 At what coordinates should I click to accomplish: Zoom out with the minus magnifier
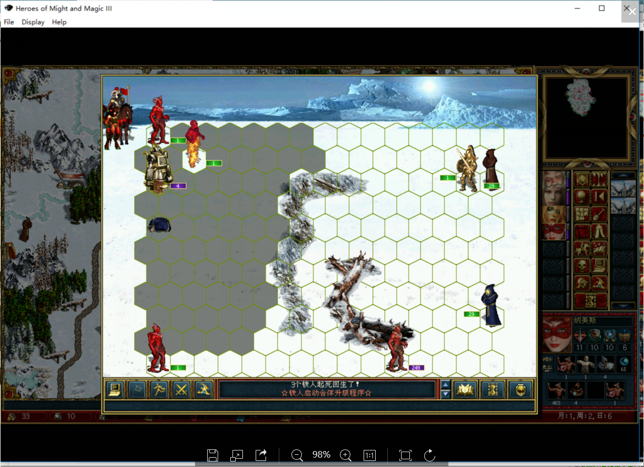coord(296,455)
